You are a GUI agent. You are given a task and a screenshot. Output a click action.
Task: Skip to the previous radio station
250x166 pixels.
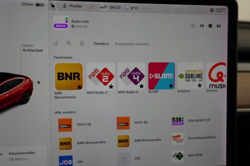(x=202, y=25)
